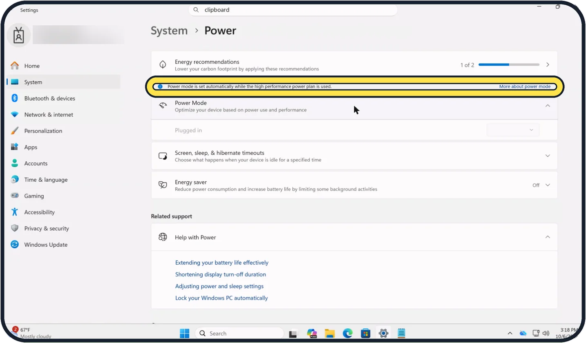586x343 pixels.
Task: Launch Microsoft 365 Copilot from taskbar
Action: click(x=312, y=333)
